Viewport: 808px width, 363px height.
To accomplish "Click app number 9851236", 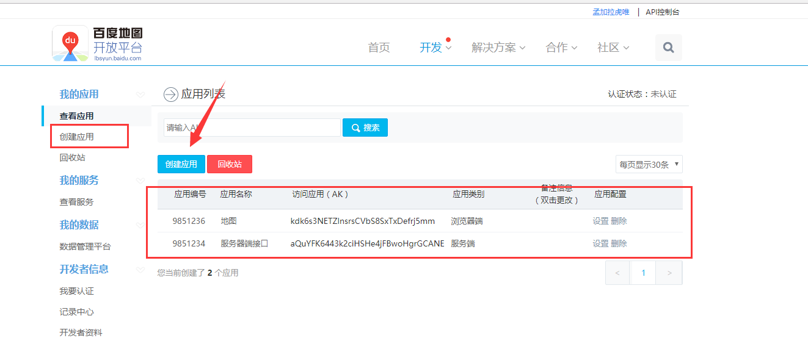I will (189, 221).
